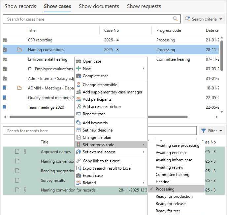Click the Copy link chain icon
The width and height of the screenshot is (227, 215).
click(79, 161)
